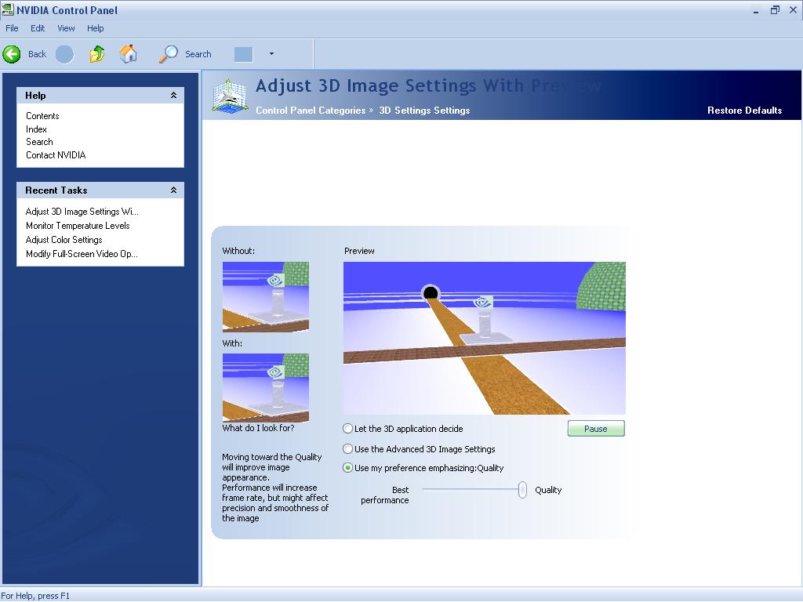Click the Best performance slider label
This screenshot has height=602, width=803.
click(x=385, y=495)
